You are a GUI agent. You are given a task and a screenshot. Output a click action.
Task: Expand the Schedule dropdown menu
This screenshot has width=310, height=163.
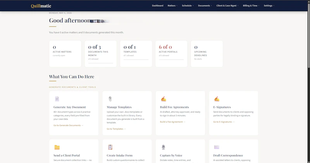188,5
